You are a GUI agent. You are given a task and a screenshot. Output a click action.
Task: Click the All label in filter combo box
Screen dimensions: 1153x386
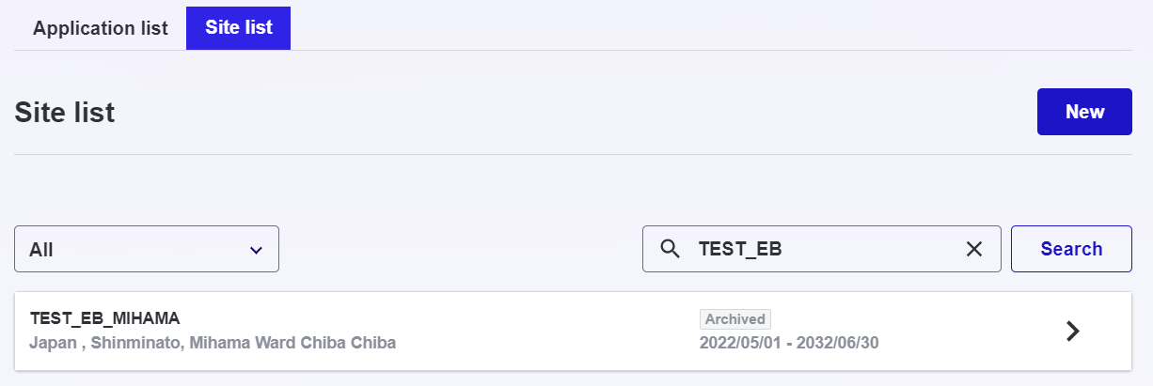click(x=41, y=250)
